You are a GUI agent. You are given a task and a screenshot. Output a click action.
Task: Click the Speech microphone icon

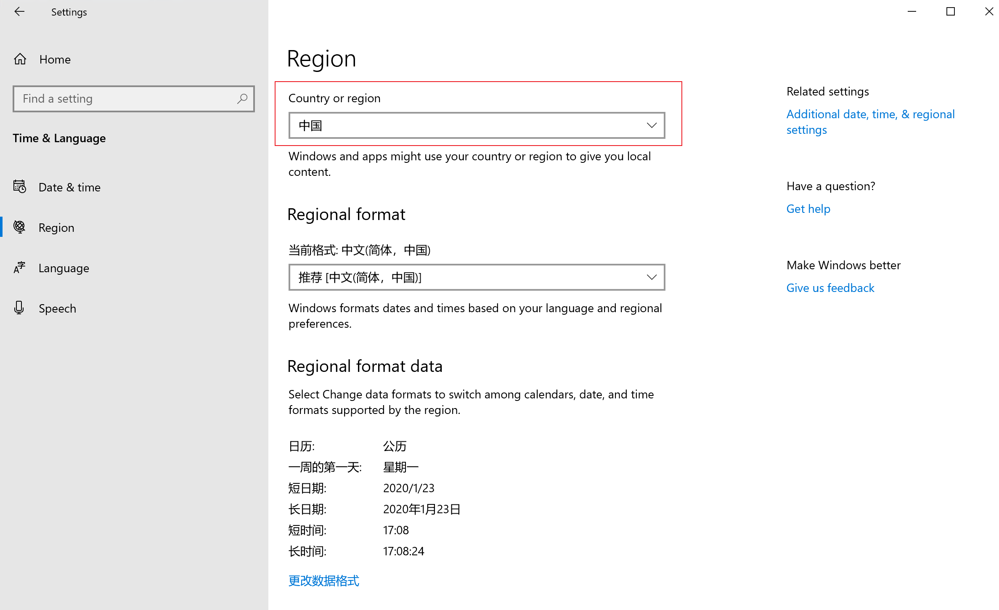pos(19,308)
